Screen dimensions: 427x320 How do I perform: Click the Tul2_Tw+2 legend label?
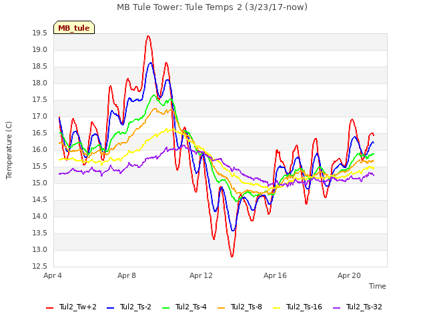pos(78,307)
